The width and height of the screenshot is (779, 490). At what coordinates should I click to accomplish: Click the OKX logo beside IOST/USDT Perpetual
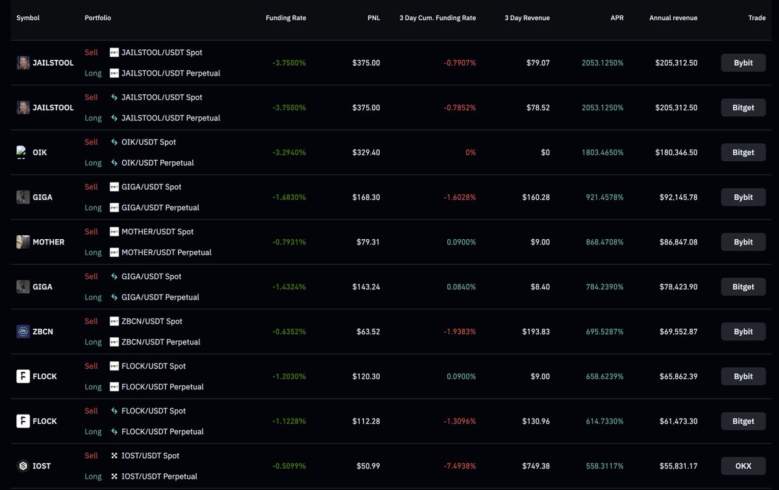click(x=114, y=477)
